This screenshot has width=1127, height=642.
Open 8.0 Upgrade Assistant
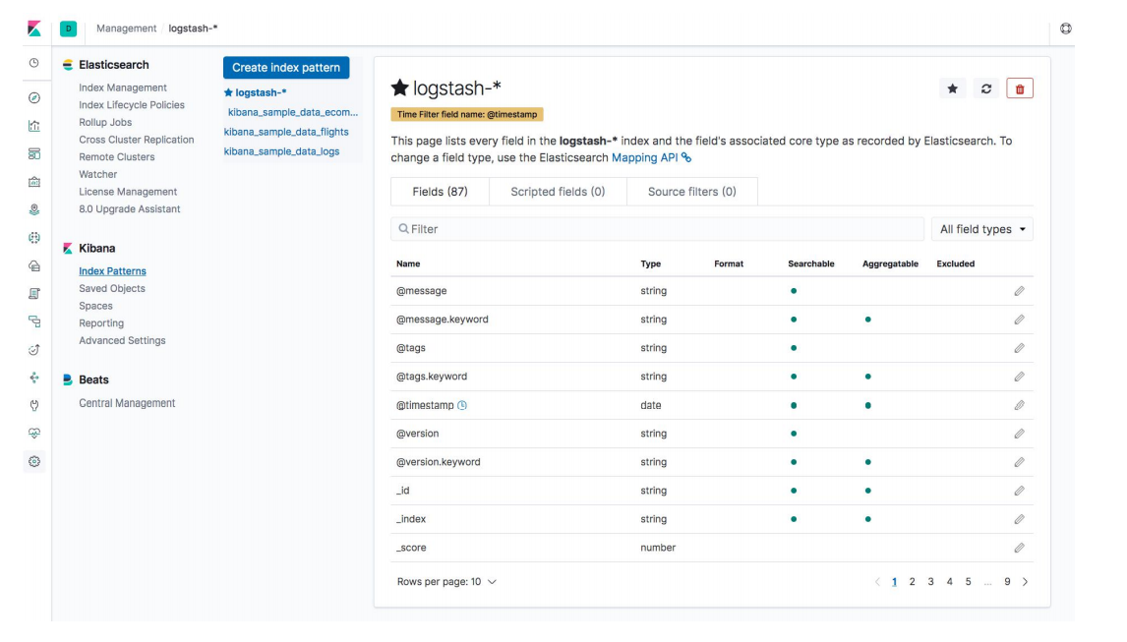pos(130,209)
